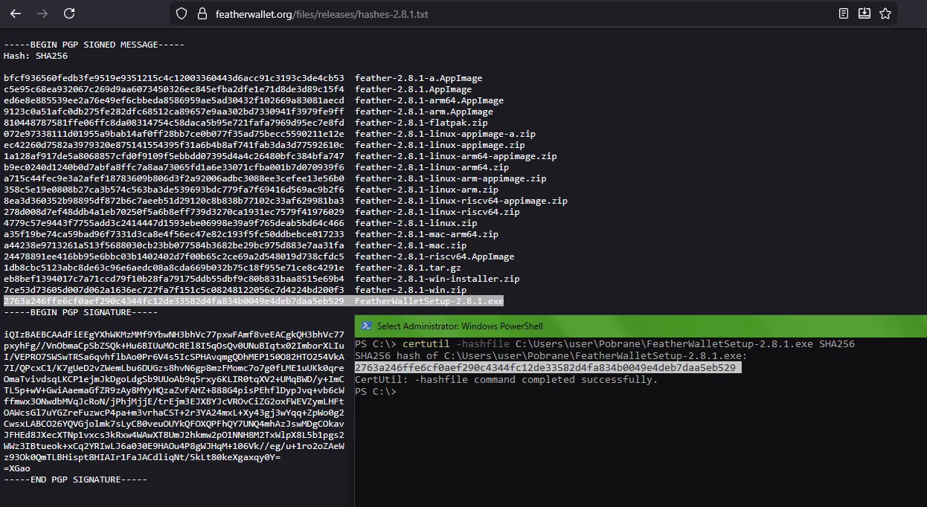This screenshot has height=507, width=927.
Task: Click the '=XGao' signature checksum line
Action: 17,468
